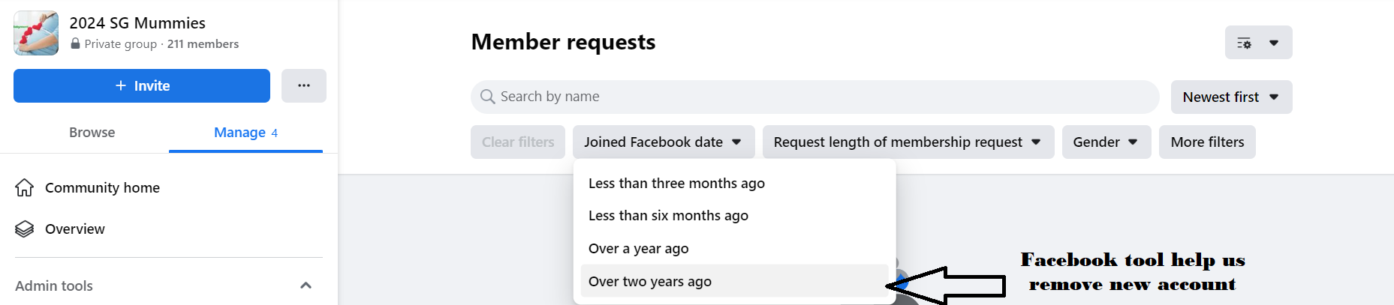The height and width of the screenshot is (305, 1394).
Task: Open the three-dots more options button
Action: coord(304,86)
